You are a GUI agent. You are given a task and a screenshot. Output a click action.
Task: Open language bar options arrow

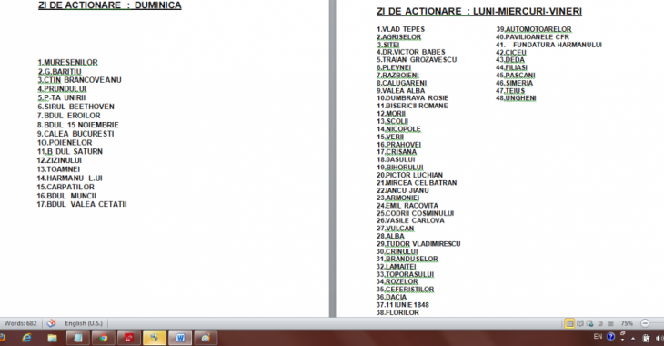coord(622,340)
